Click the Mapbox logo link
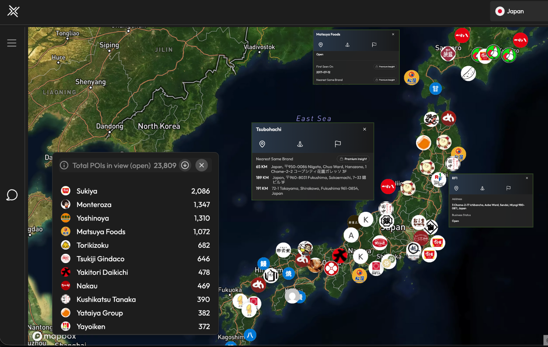 click(x=54, y=336)
